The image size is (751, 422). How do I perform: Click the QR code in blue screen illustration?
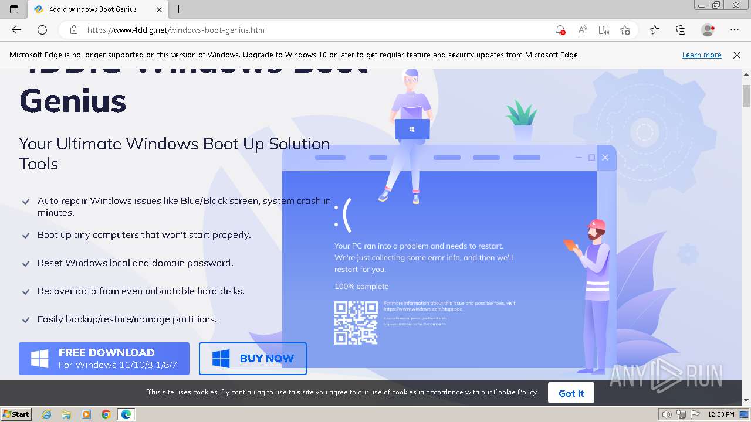pyautogui.click(x=356, y=322)
